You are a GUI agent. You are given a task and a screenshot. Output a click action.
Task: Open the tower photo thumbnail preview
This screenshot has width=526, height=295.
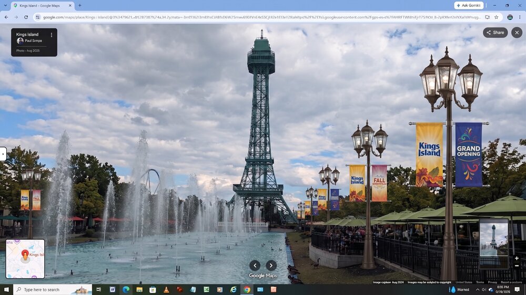click(493, 238)
